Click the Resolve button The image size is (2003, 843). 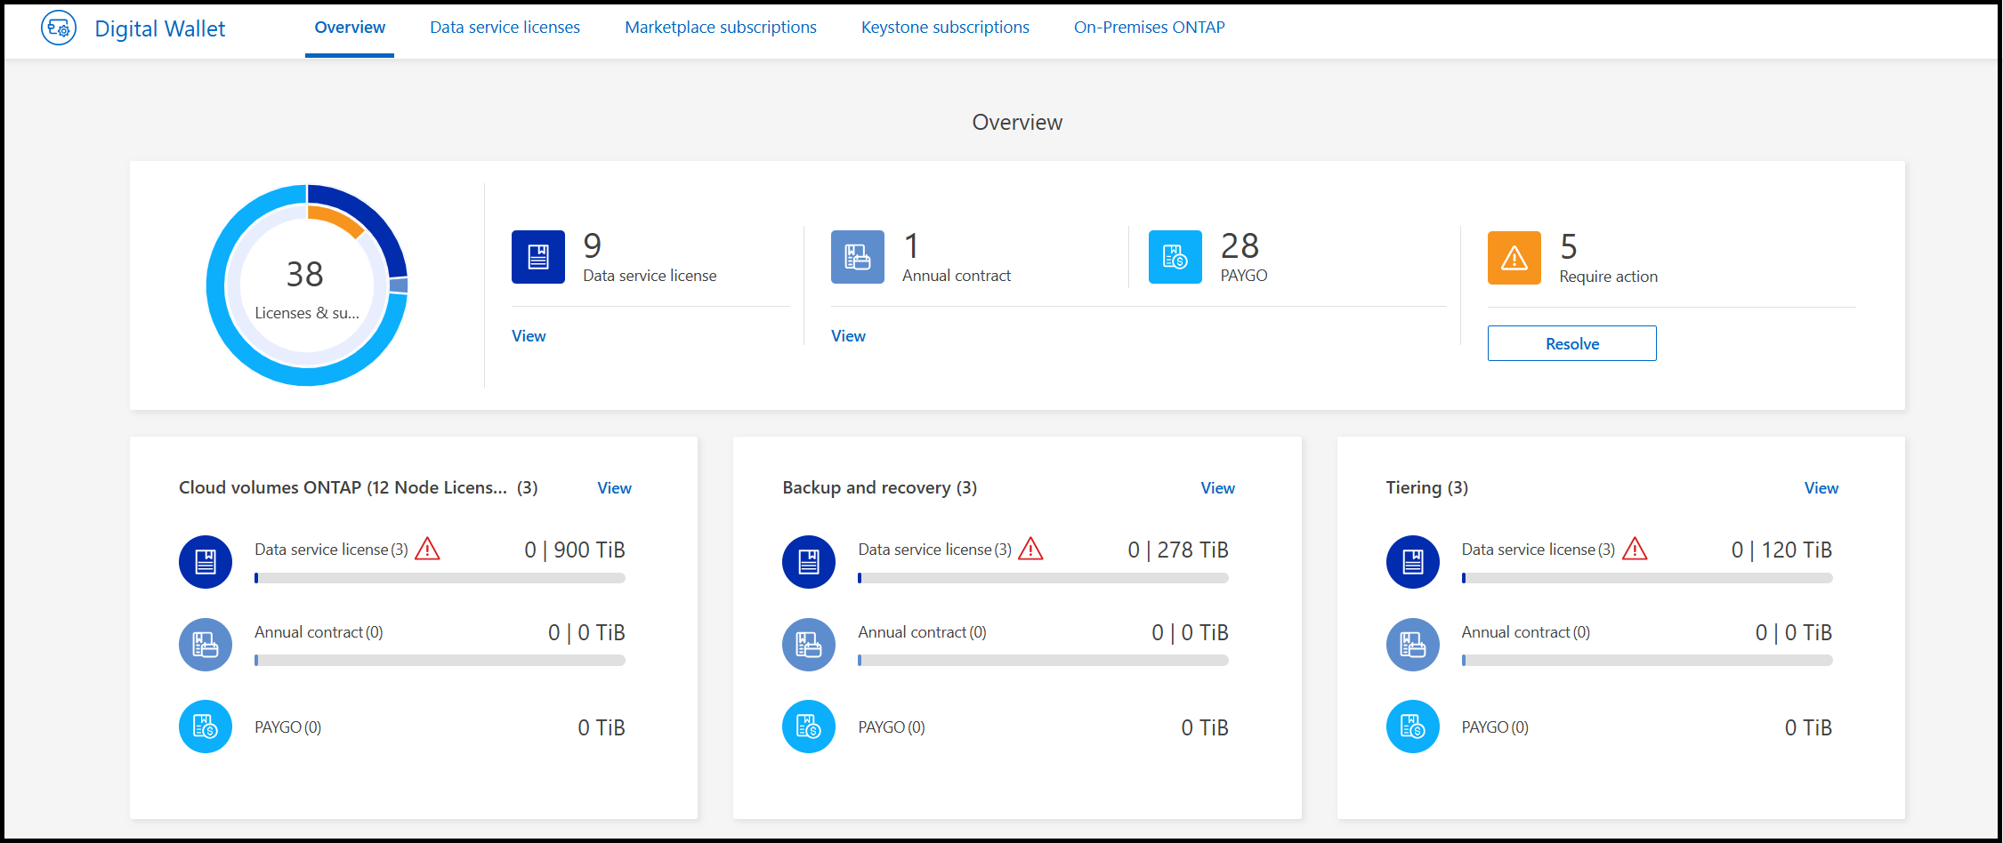click(x=1572, y=343)
